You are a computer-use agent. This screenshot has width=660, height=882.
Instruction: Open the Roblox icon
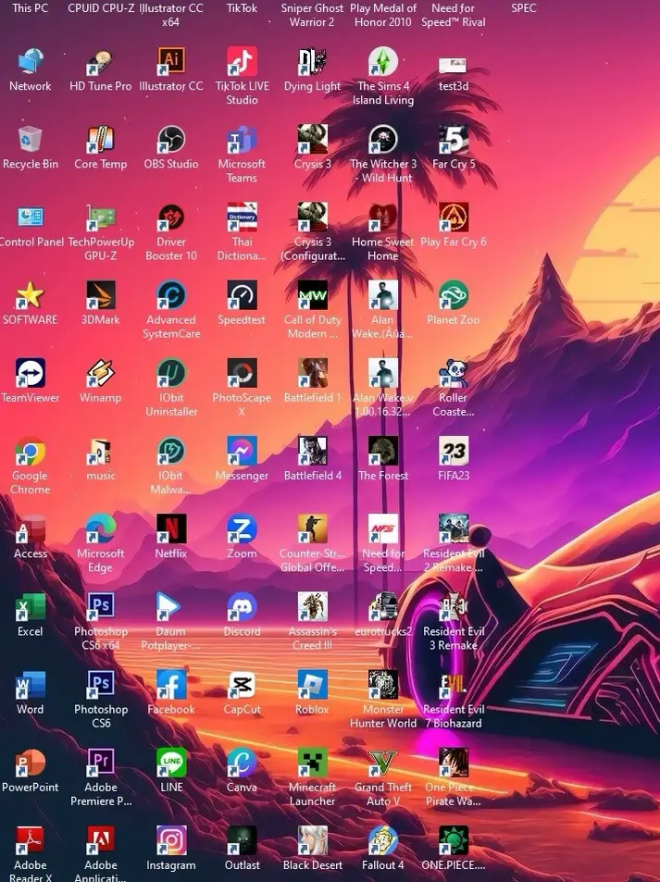(312, 685)
